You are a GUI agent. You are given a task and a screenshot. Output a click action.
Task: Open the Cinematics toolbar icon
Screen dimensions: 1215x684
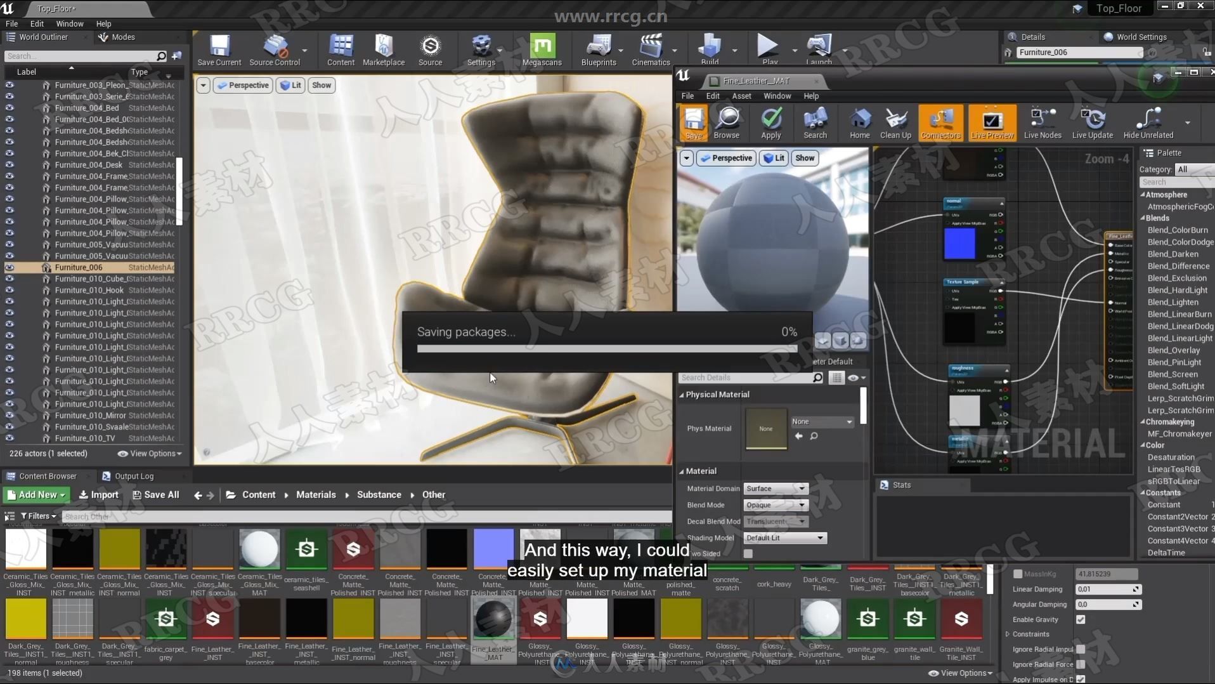pyautogui.click(x=651, y=50)
